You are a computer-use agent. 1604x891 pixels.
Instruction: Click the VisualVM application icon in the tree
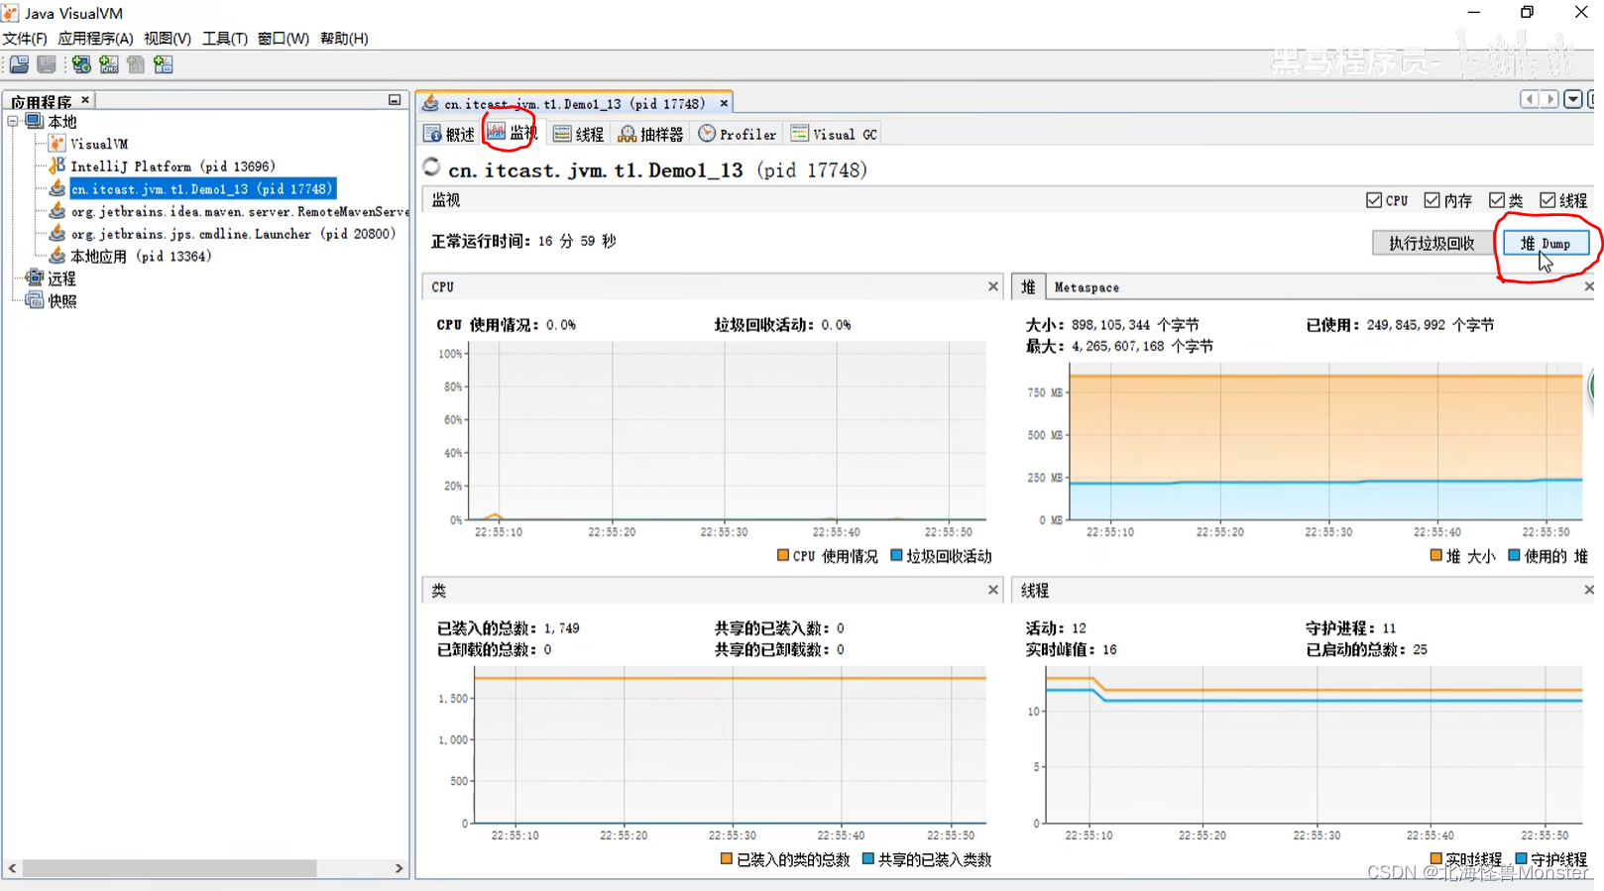pyautogui.click(x=57, y=144)
